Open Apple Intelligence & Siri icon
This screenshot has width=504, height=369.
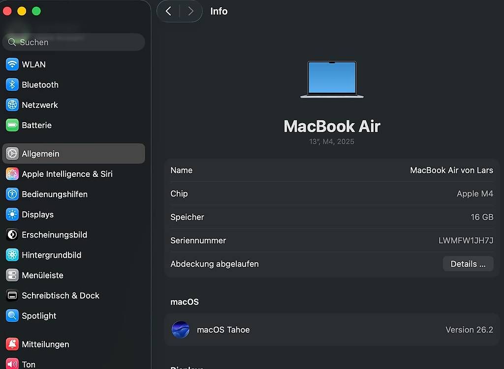[x=12, y=174]
